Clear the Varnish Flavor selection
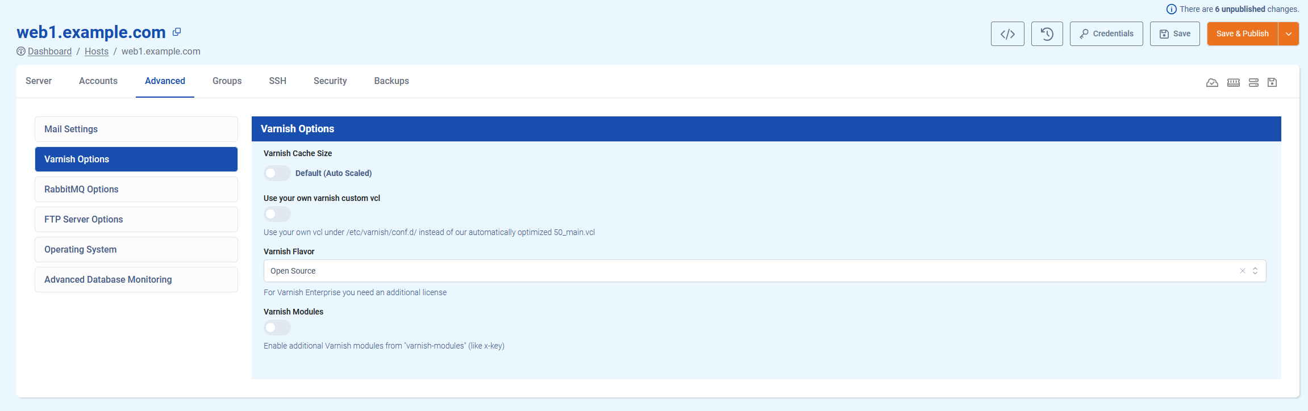This screenshot has height=411, width=1308. coord(1242,271)
